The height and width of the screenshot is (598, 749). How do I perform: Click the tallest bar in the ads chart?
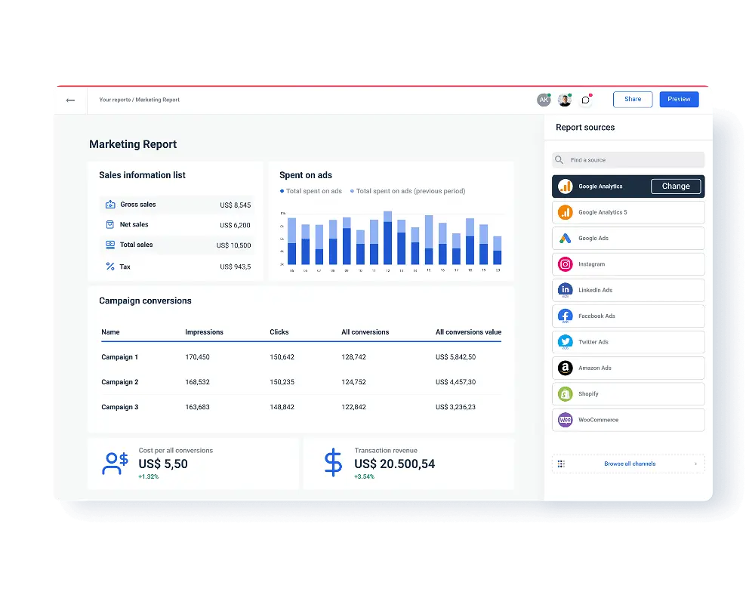(x=388, y=238)
